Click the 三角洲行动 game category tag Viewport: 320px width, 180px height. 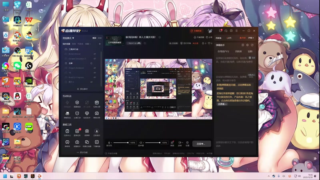pos(134,43)
